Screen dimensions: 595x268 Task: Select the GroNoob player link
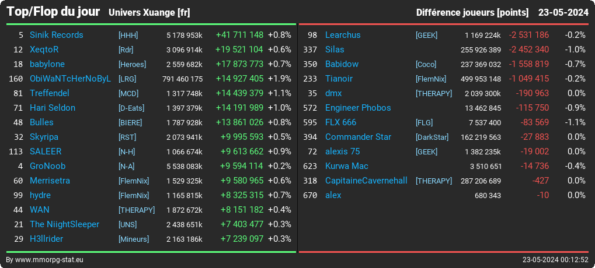pos(48,166)
